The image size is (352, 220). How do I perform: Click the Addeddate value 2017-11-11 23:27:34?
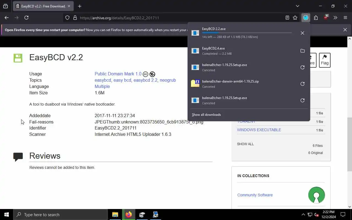[115, 116]
